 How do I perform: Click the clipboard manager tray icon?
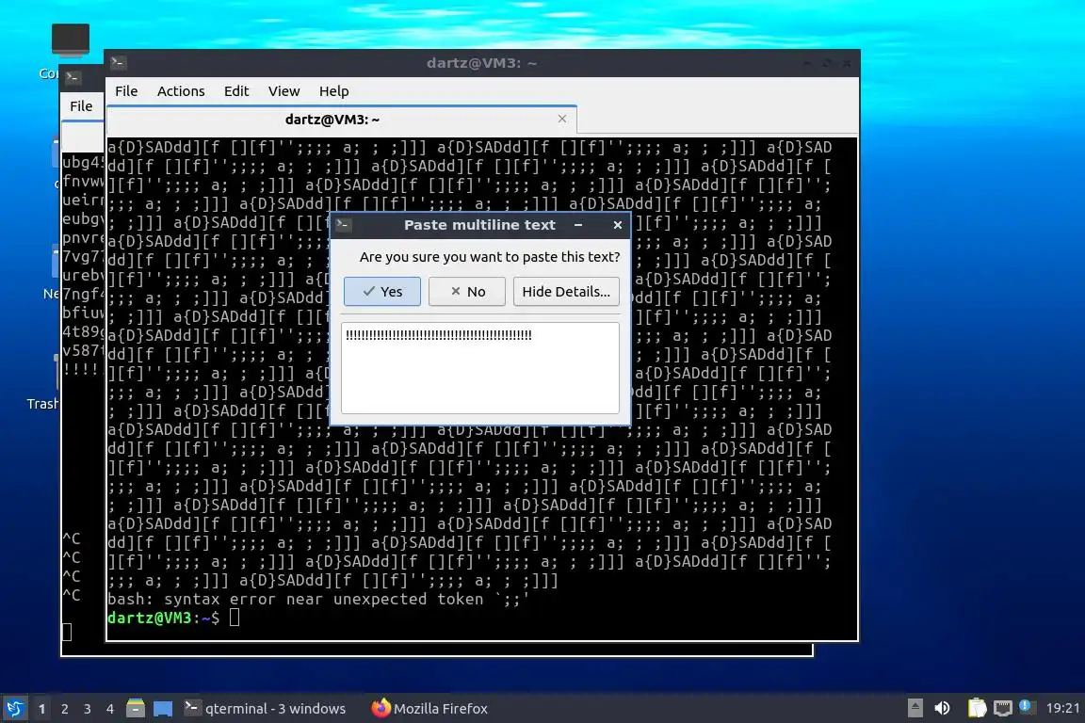click(977, 708)
